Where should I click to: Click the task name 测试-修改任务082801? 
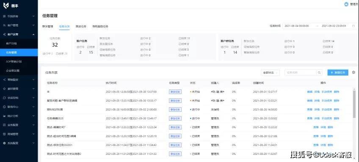60,145
